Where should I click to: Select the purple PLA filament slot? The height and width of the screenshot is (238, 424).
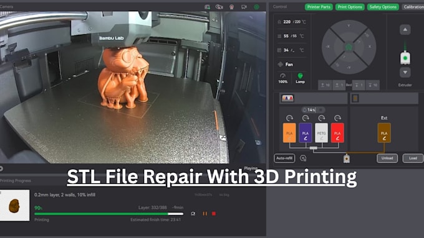[x=306, y=132]
